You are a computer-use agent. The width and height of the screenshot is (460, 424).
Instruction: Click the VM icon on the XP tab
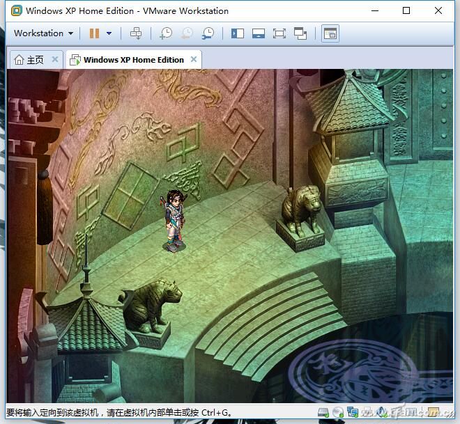(x=75, y=60)
